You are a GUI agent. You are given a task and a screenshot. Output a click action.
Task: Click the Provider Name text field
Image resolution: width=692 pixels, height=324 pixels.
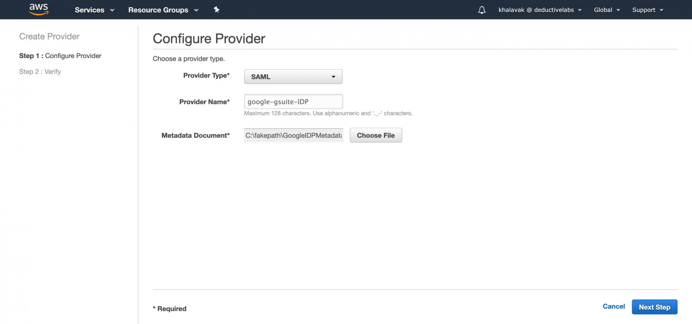pos(293,101)
